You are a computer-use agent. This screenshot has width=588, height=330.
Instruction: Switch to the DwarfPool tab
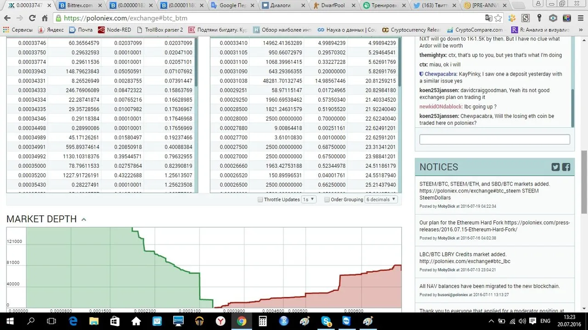point(334,5)
